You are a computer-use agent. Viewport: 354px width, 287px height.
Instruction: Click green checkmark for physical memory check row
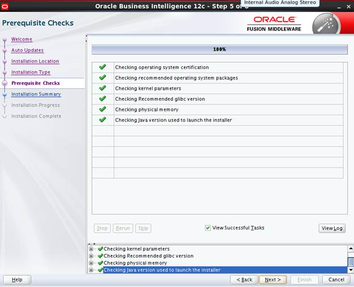(x=103, y=109)
